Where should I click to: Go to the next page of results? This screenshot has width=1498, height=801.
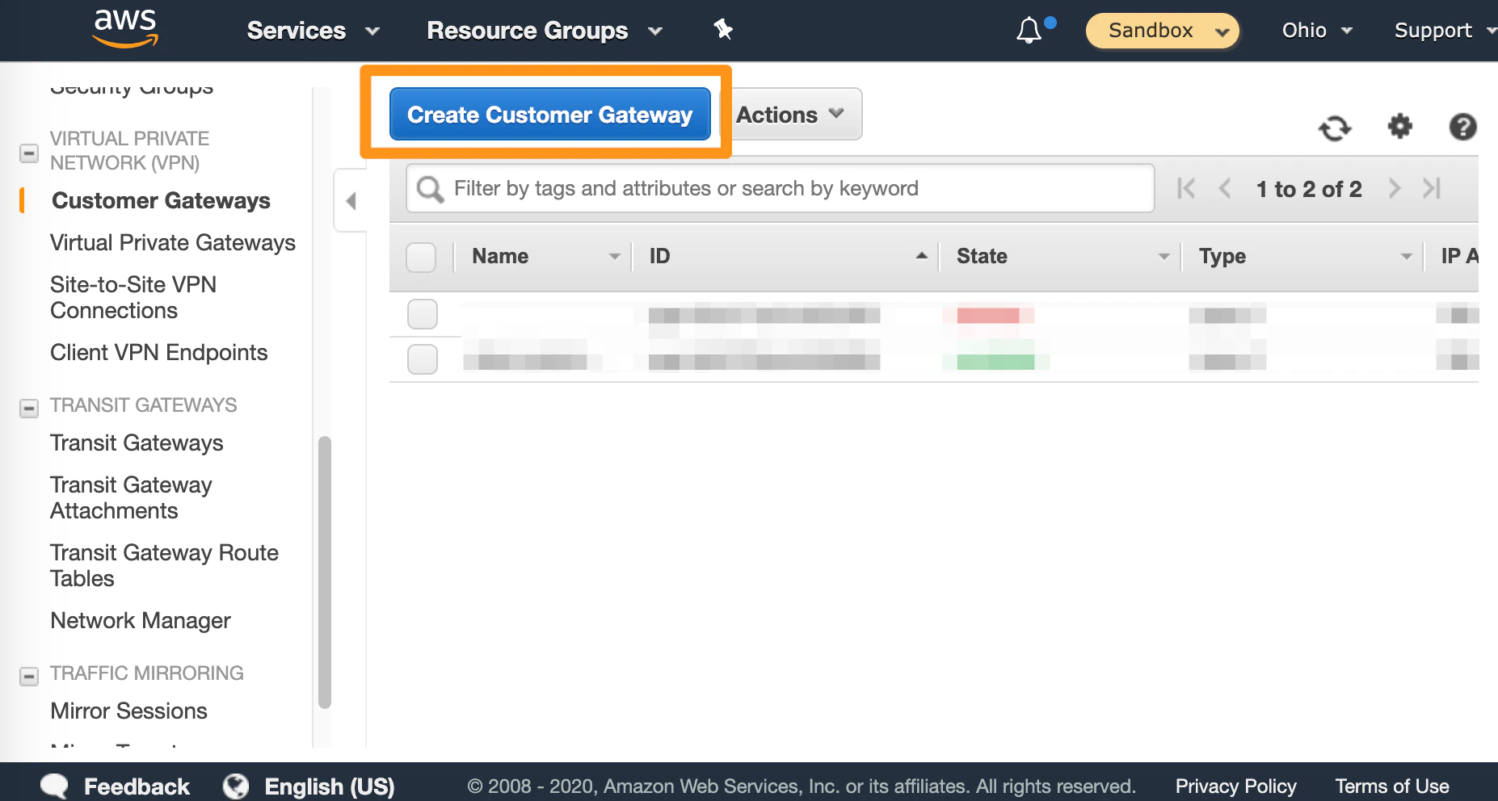coord(1394,188)
